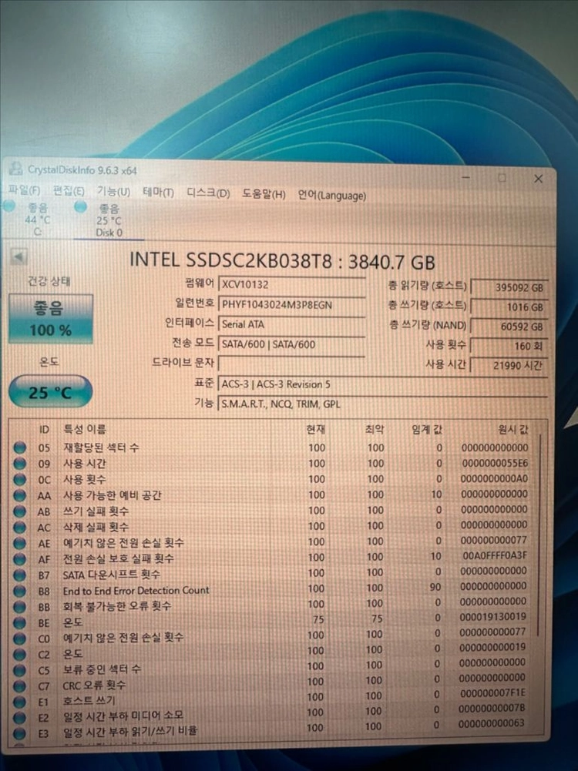This screenshot has height=771, width=578.
Task: Click the status dot for attribute E3
Action: tap(20, 733)
